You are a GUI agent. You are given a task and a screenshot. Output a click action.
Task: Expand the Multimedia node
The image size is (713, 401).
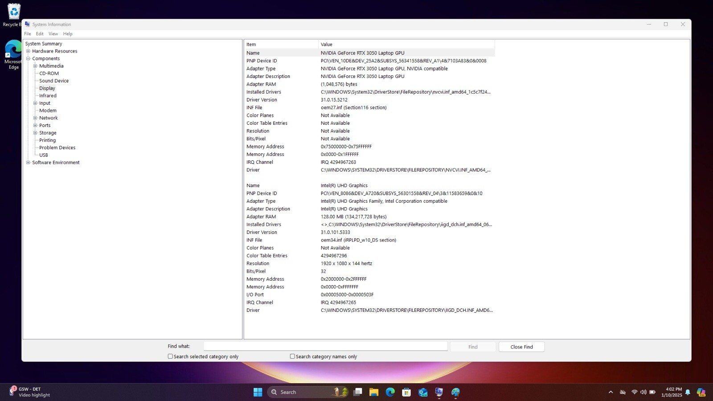click(x=35, y=66)
